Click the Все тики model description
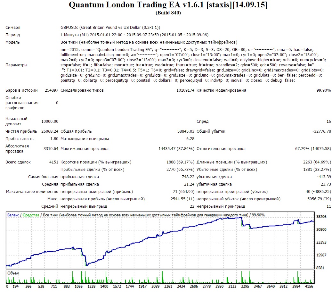 149,42
